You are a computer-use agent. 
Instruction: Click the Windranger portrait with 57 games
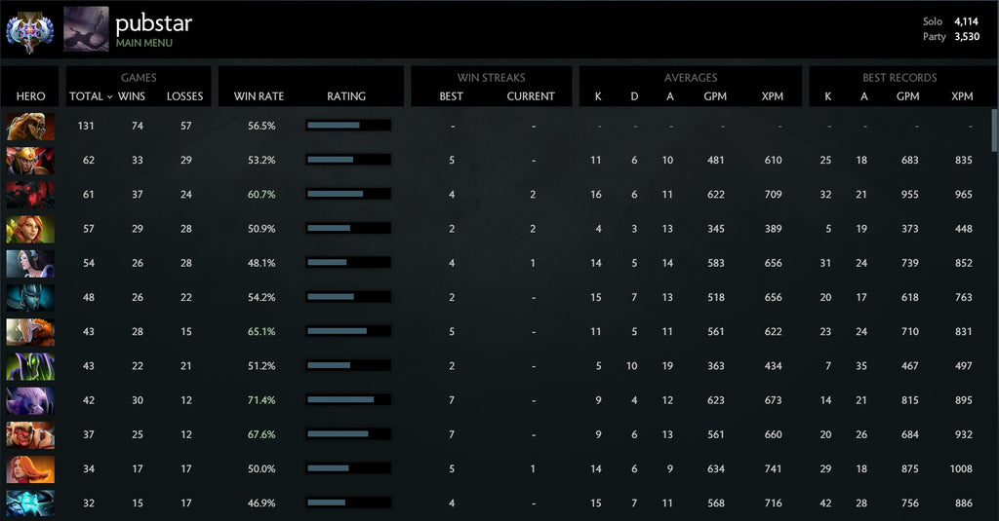(30, 229)
